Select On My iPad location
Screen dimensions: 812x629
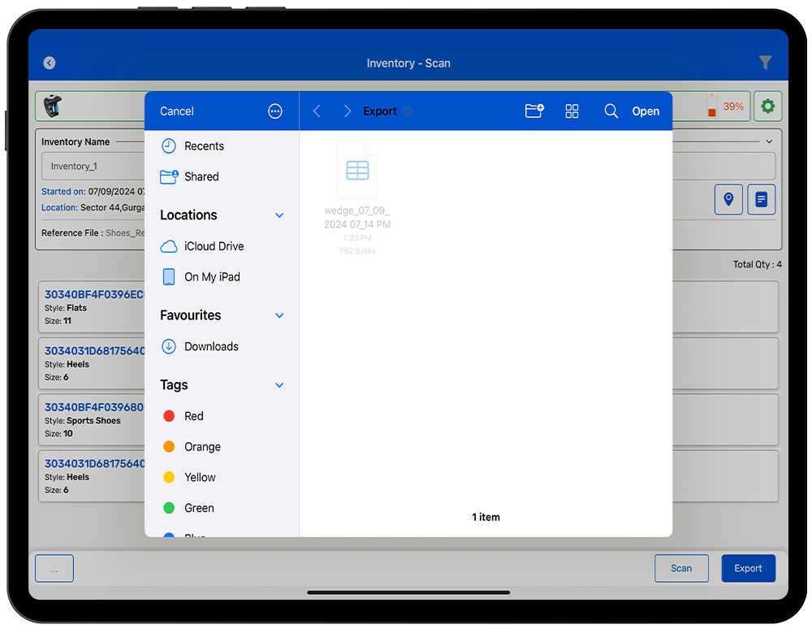(x=212, y=277)
